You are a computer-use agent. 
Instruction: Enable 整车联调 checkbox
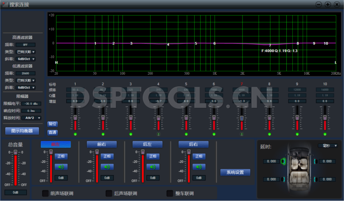pos(170,193)
